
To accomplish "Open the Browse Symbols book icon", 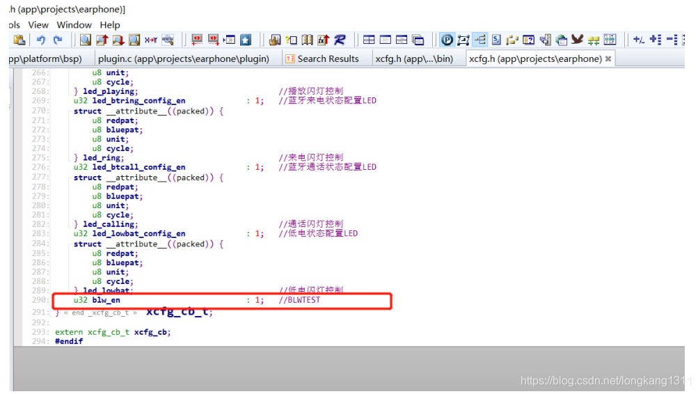I will coord(307,40).
